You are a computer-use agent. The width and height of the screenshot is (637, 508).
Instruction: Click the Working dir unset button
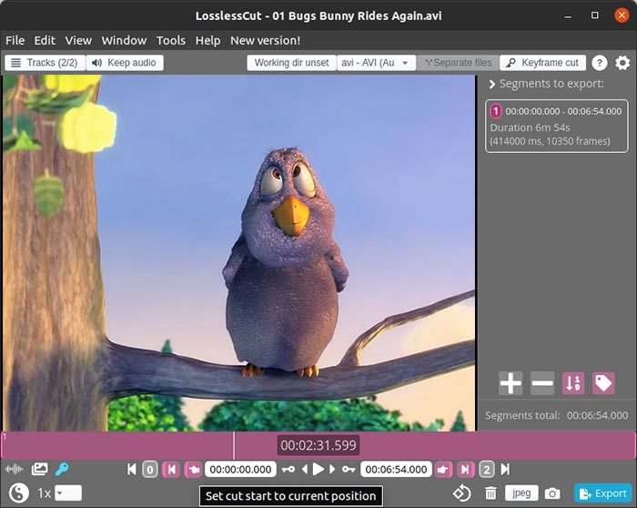290,63
